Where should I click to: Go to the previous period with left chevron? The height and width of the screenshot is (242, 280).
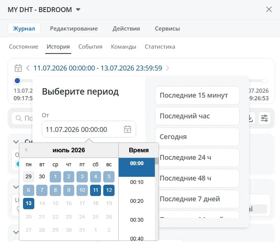point(28,68)
